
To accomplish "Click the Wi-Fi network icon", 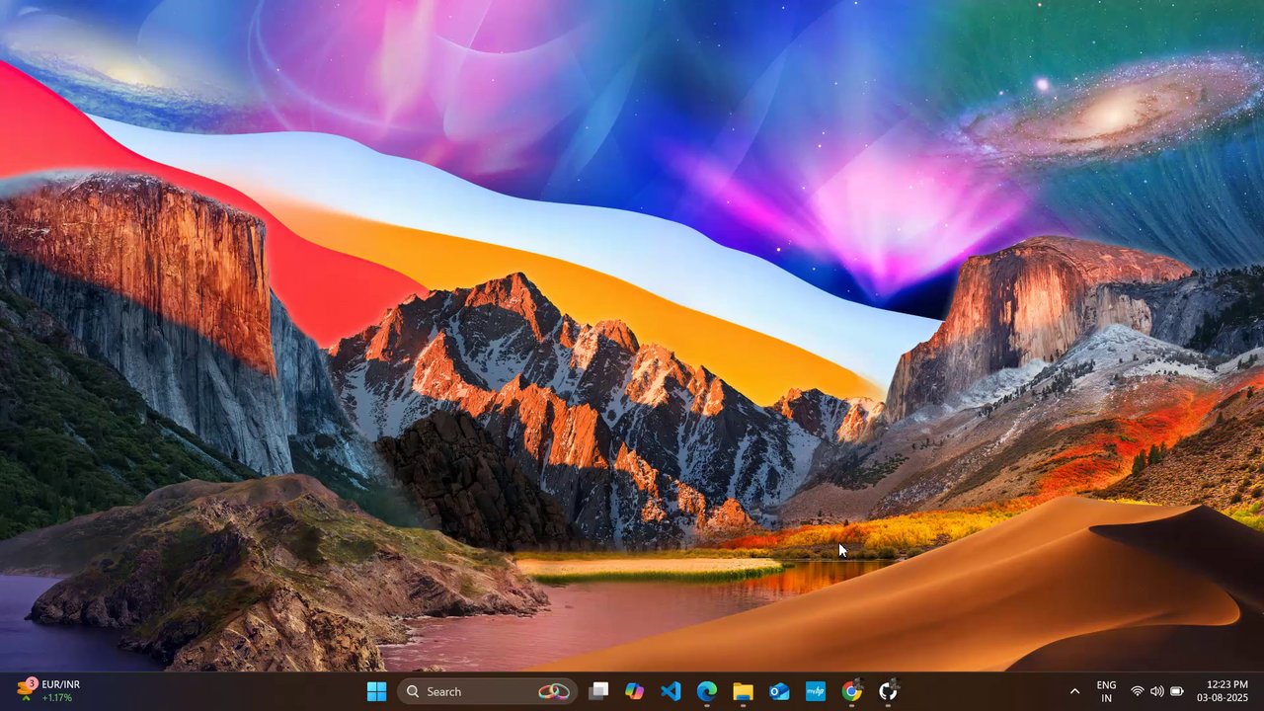I will click(1138, 691).
